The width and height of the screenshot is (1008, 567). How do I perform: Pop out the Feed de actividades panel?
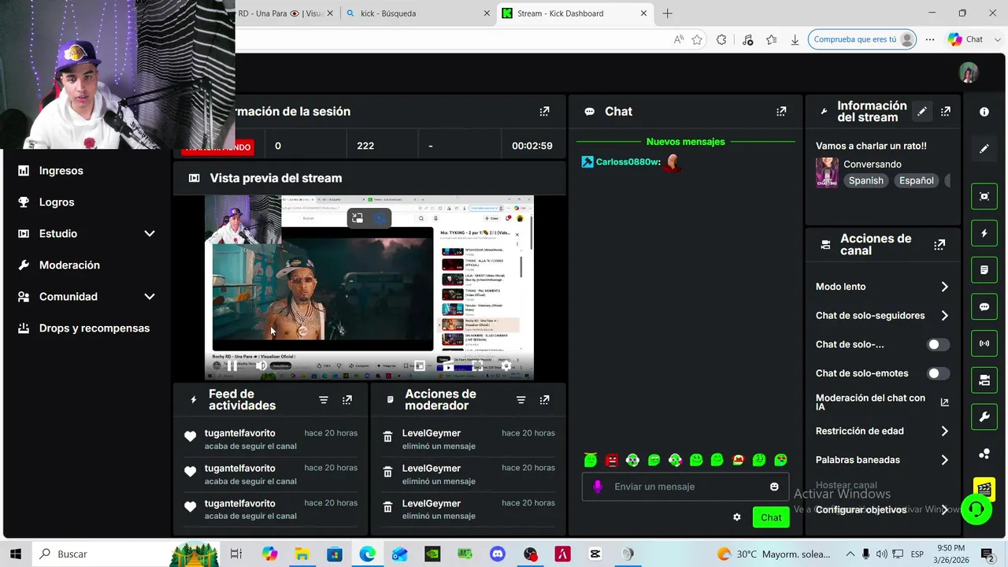(347, 400)
